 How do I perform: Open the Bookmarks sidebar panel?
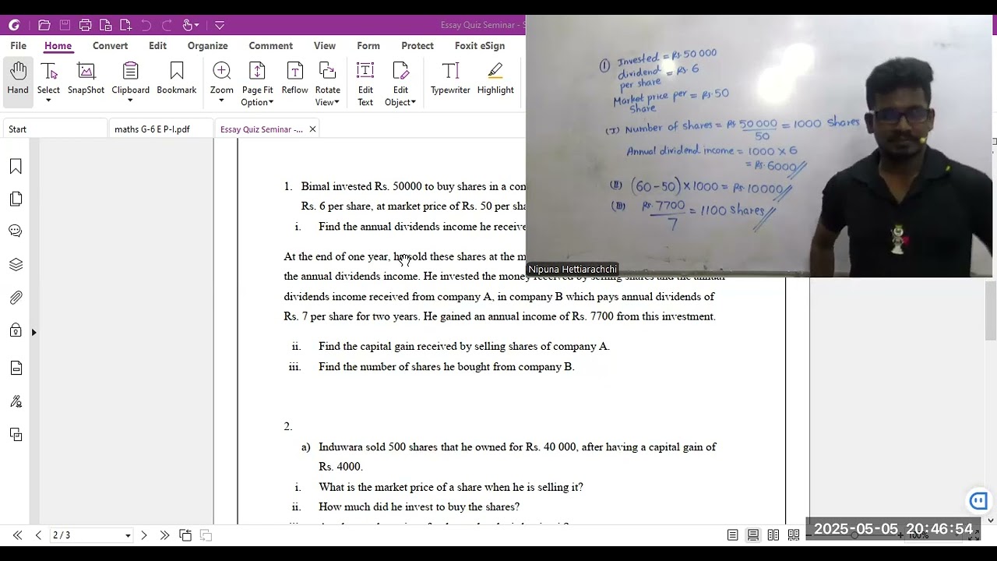pyautogui.click(x=16, y=167)
